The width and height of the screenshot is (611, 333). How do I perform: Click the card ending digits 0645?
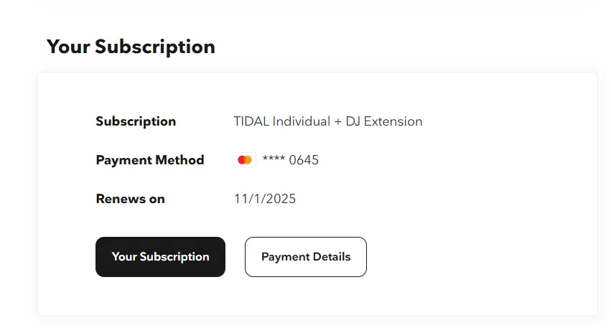tap(304, 160)
